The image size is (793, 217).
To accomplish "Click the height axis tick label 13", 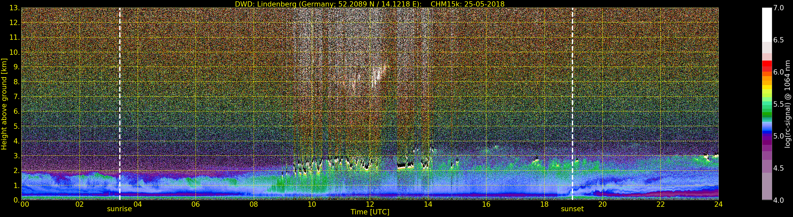I will point(14,8).
